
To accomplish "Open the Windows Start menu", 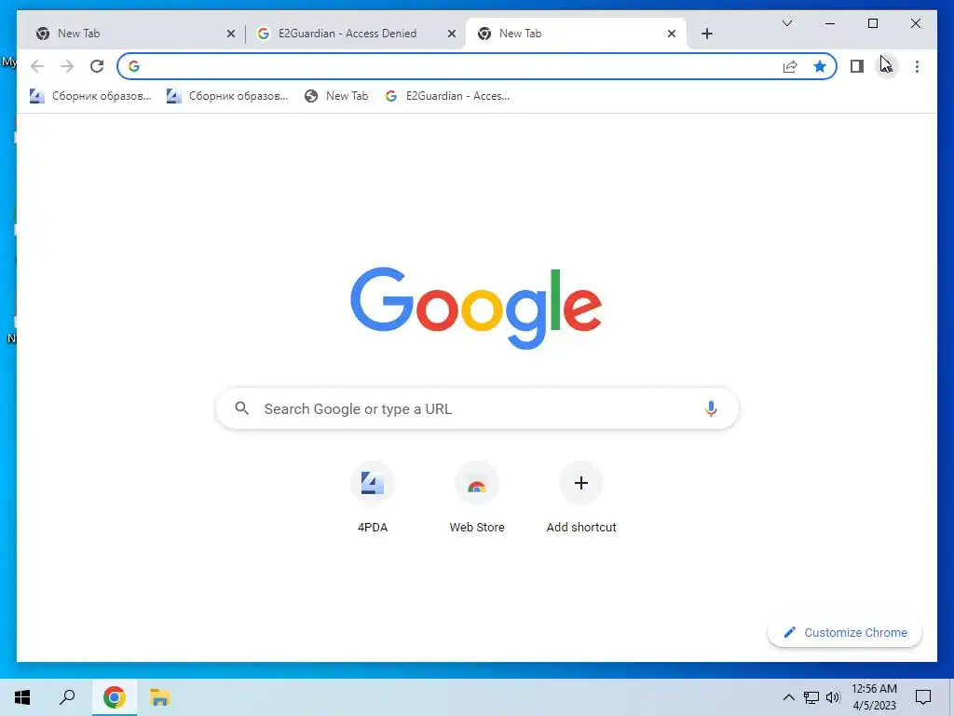I will coord(22,697).
